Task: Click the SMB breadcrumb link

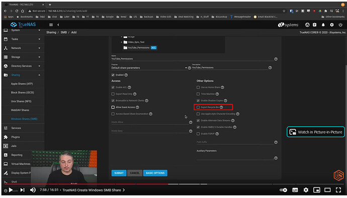Action: point(64,32)
